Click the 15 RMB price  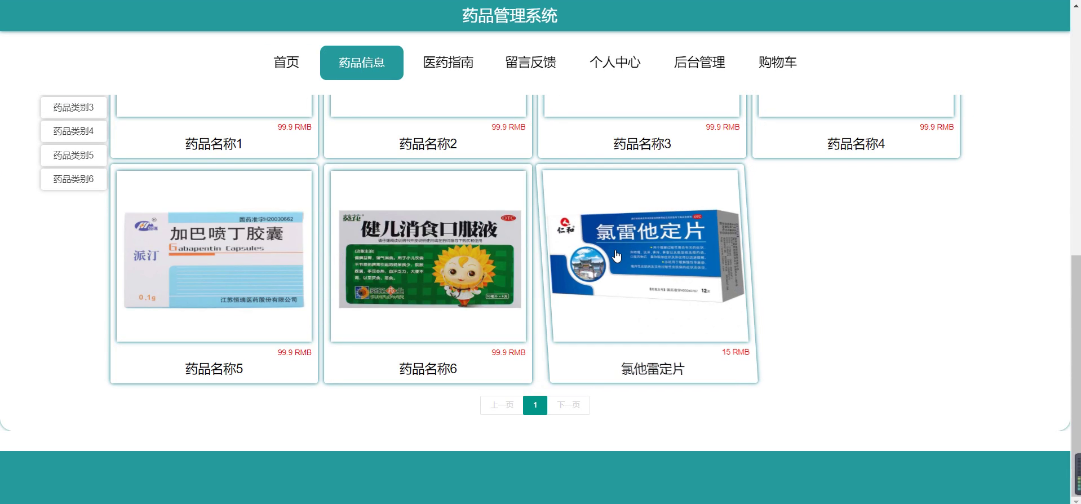click(x=736, y=352)
